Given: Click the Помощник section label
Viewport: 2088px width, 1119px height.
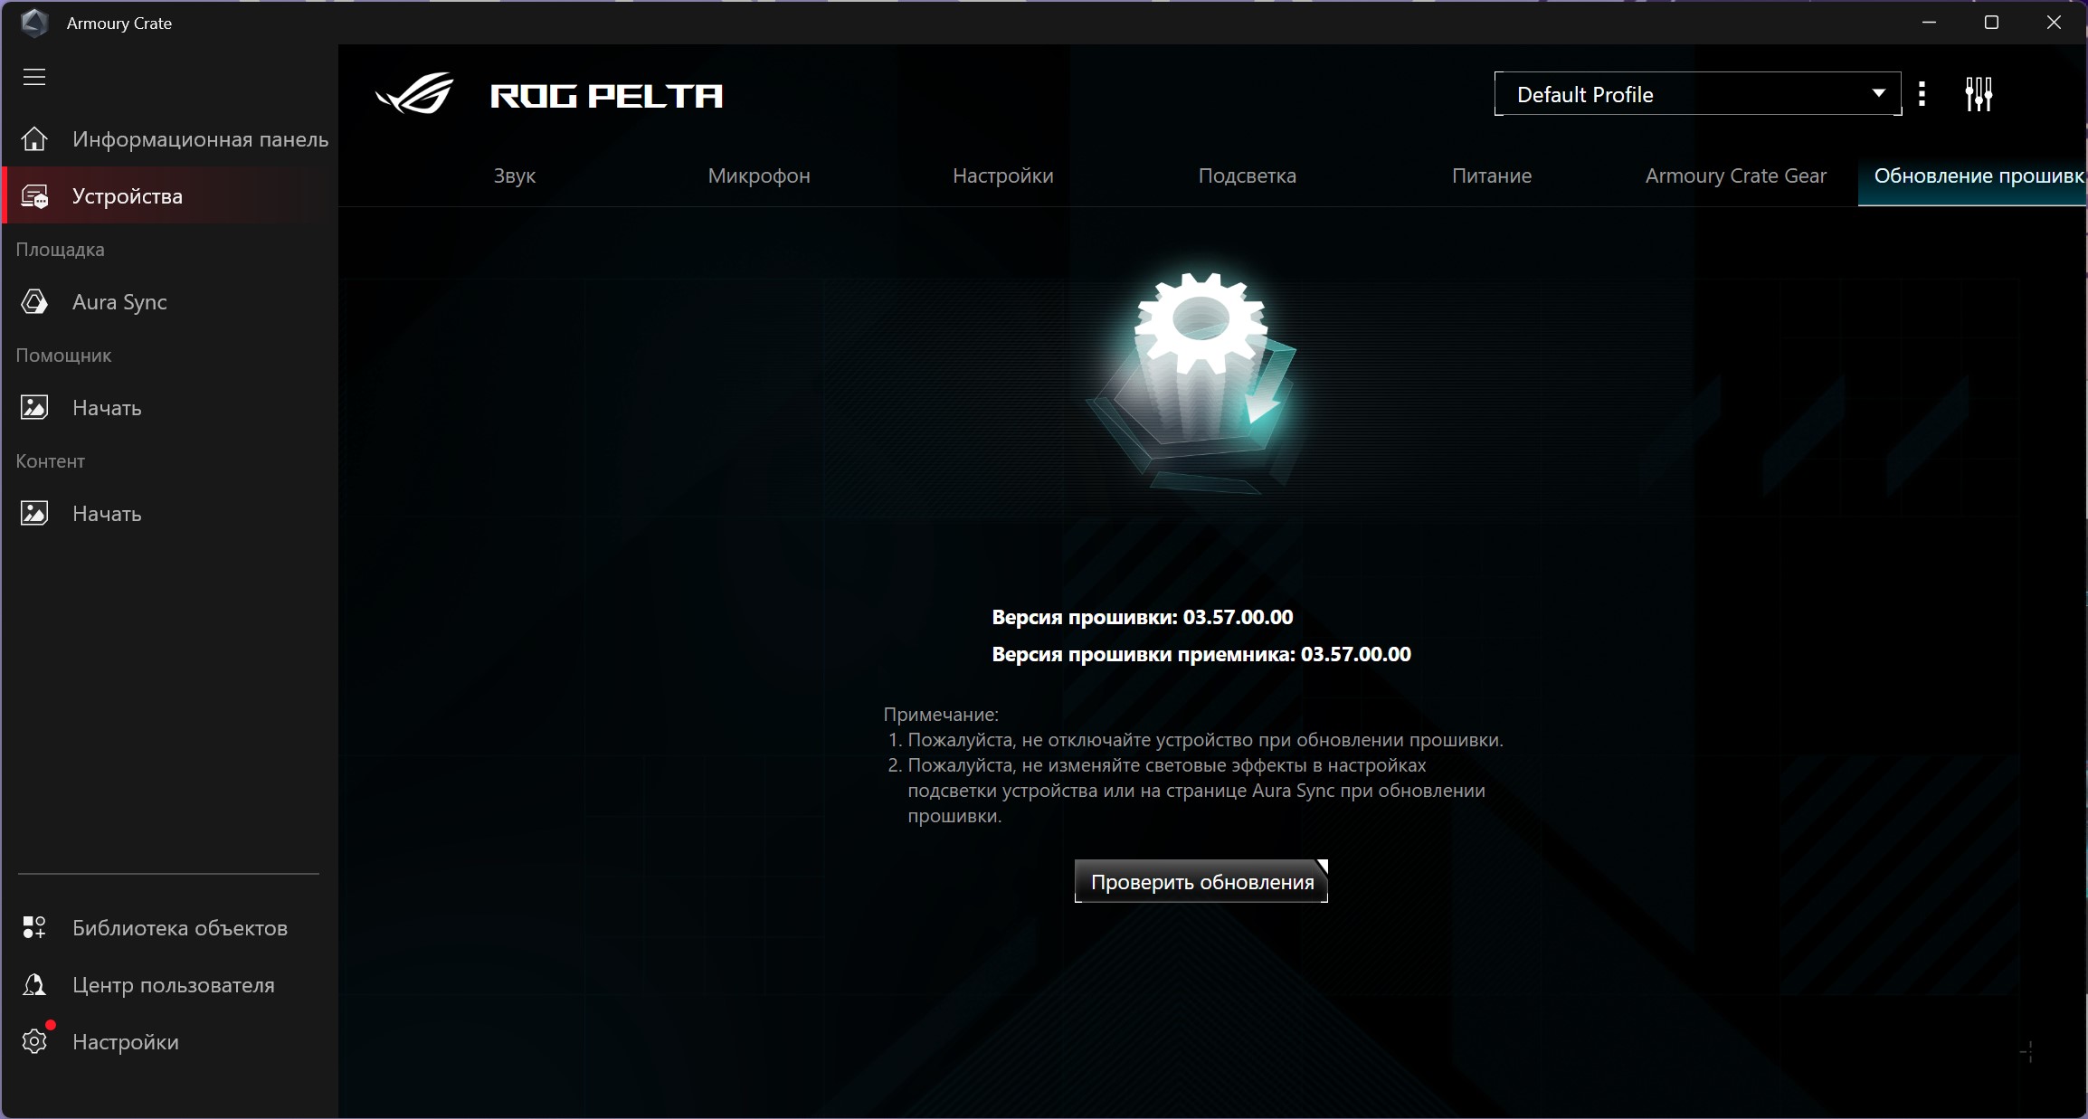Looking at the screenshot, I should click(x=63, y=356).
